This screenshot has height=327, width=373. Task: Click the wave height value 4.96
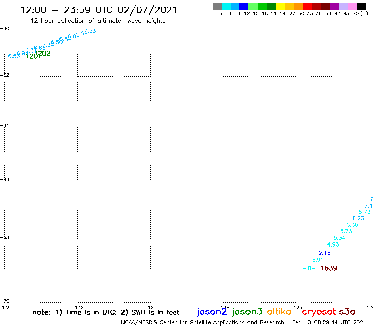coord(333,244)
